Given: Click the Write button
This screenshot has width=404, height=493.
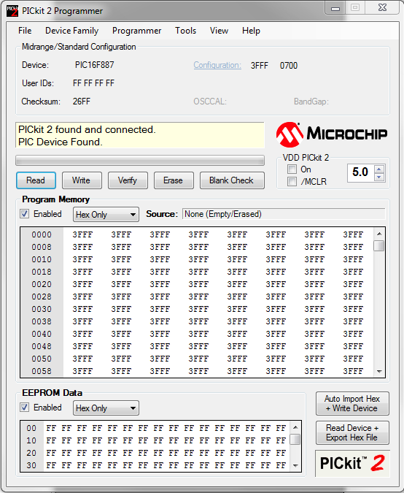Looking at the screenshot, I should [x=82, y=180].
